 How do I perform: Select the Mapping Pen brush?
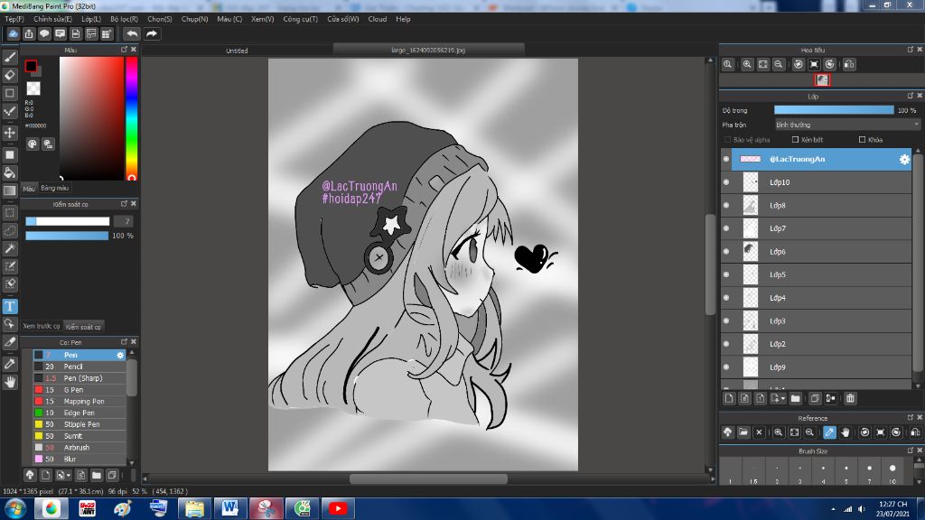pos(79,402)
